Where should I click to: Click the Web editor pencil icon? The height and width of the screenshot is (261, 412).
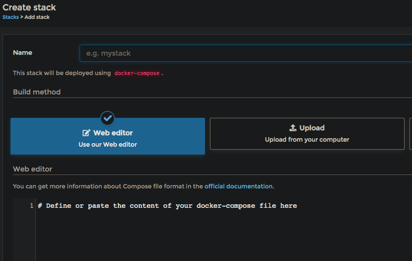point(86,133)
